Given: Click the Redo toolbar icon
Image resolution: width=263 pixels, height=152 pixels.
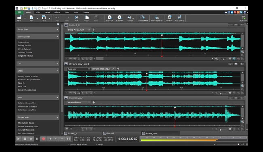Looking at the screenshot, I should (67, 18).
